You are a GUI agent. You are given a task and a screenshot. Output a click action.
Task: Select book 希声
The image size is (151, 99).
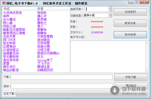tap(6, 16)
